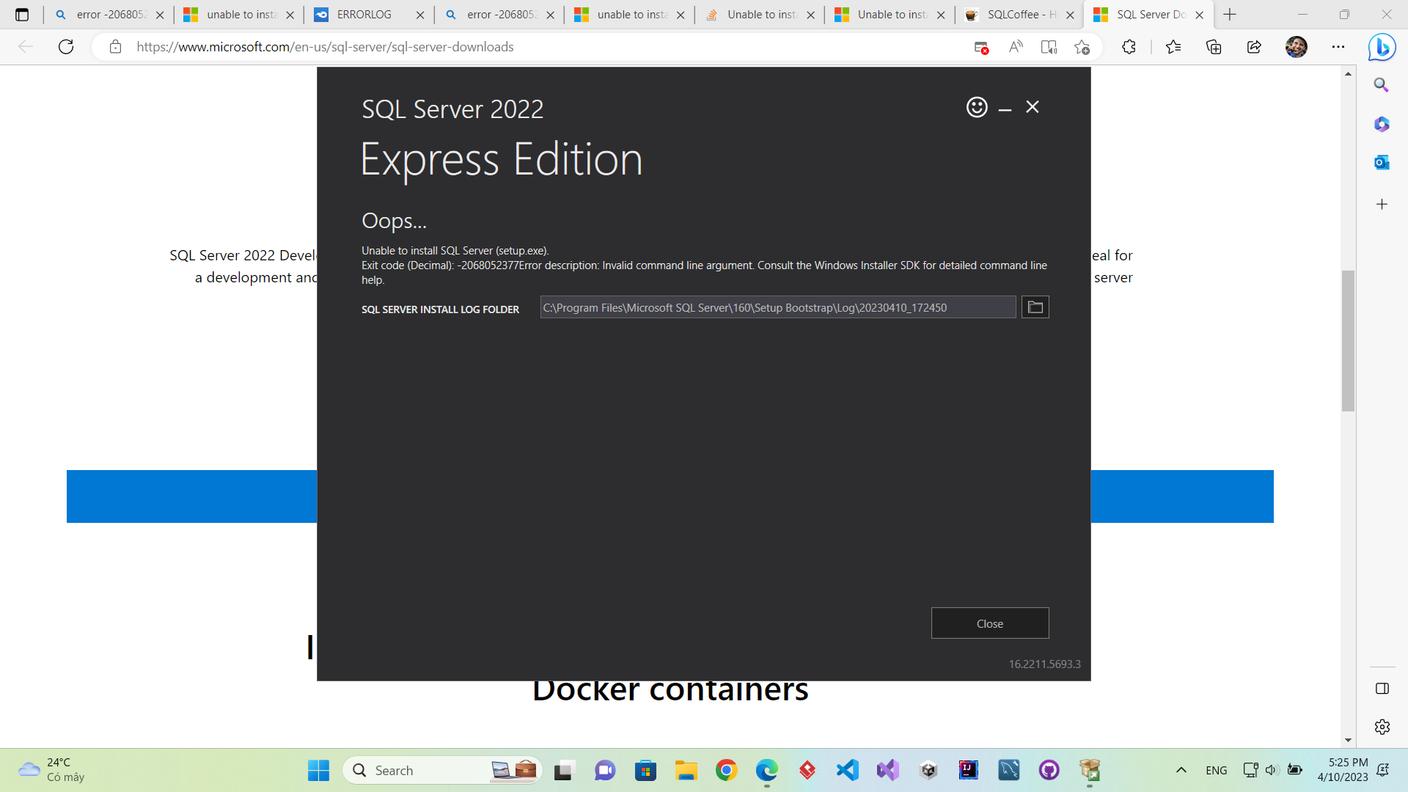
Task: Click the smiley feedback icon in installer
Action: point(977,107)
